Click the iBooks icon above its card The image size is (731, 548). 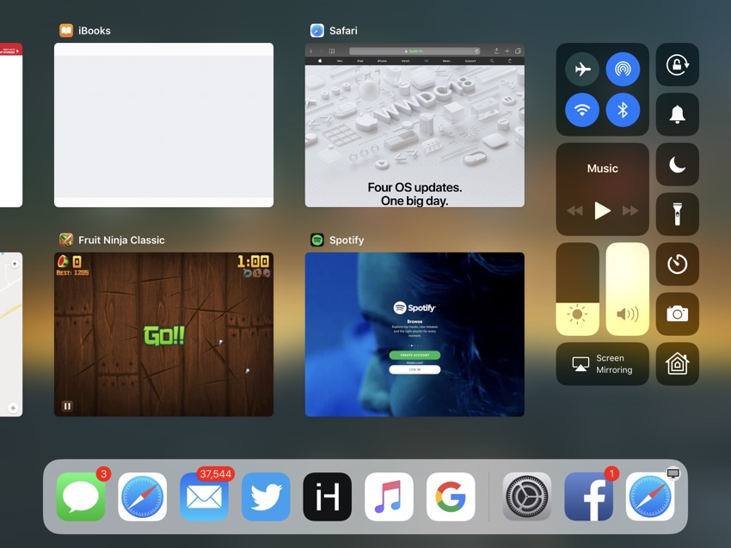[66, 31]
